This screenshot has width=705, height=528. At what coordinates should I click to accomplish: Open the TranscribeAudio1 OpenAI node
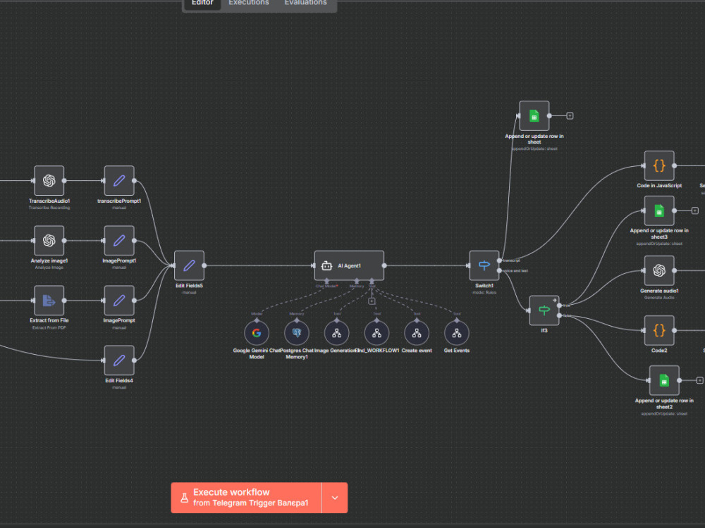click(49, 180)
